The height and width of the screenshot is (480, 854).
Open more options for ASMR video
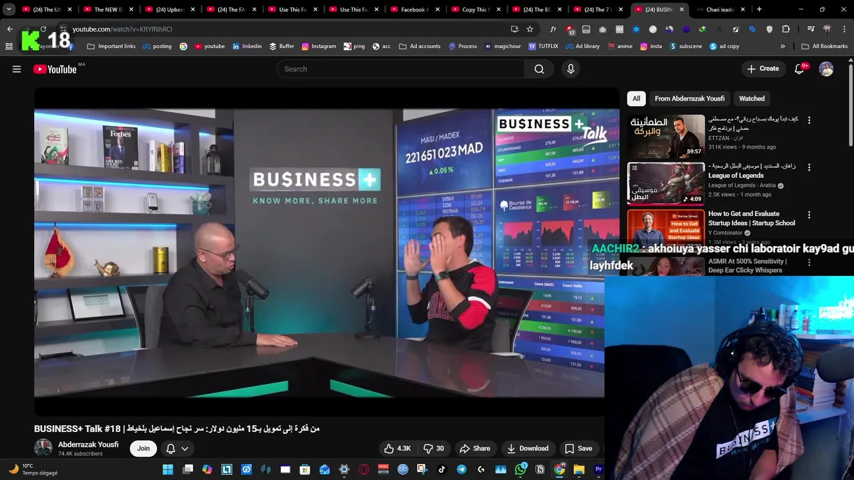point(809,263)
